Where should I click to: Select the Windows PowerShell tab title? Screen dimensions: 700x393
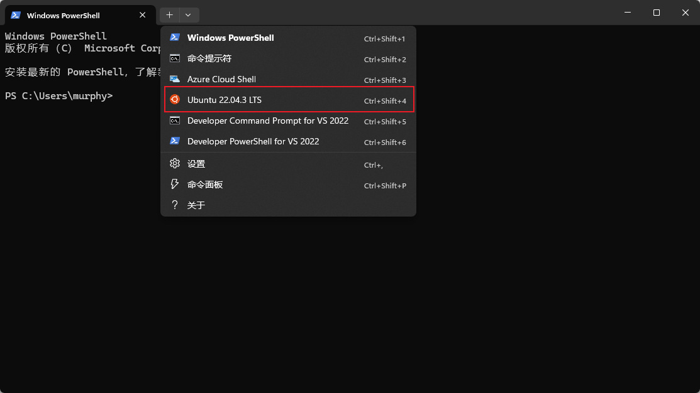tap(63, 16)
